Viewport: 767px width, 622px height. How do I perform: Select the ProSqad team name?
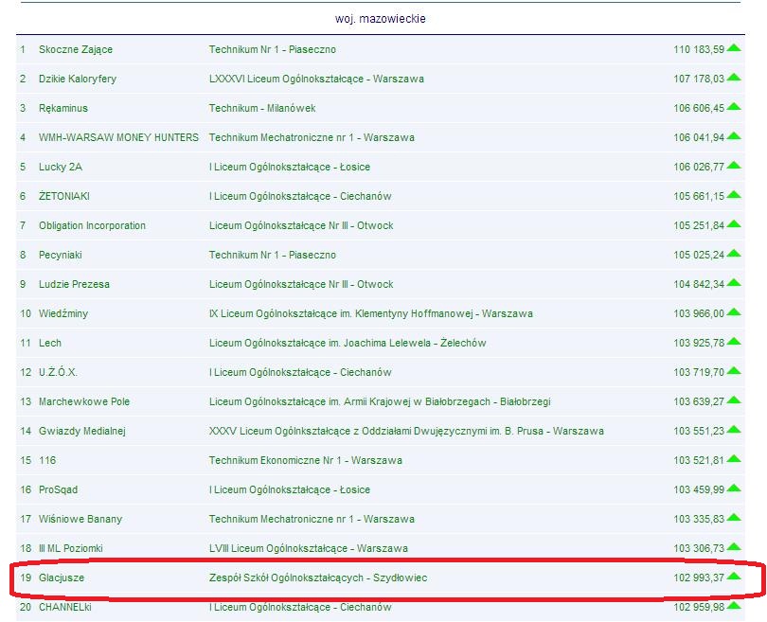click(x=58, y=489)
